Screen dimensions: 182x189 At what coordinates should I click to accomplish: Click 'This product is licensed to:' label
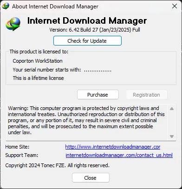pyautogui.click(x=39, y=52)
